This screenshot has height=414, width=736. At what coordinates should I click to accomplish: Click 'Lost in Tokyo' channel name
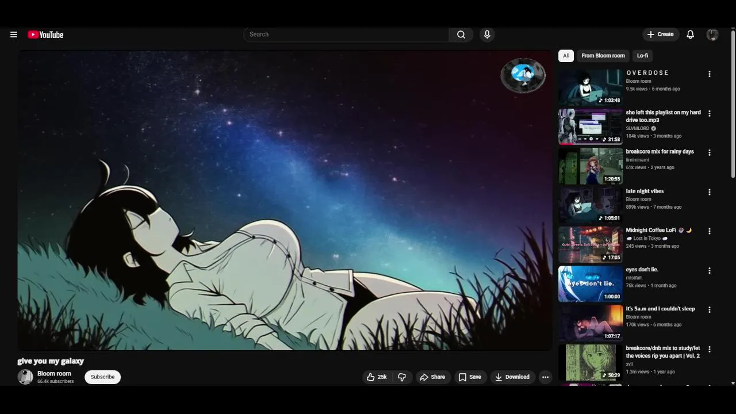tap(647, 239)
